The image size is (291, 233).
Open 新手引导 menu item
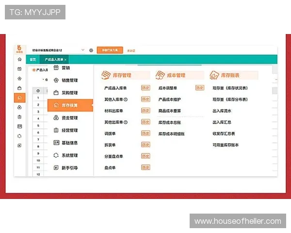pos(69,168)
